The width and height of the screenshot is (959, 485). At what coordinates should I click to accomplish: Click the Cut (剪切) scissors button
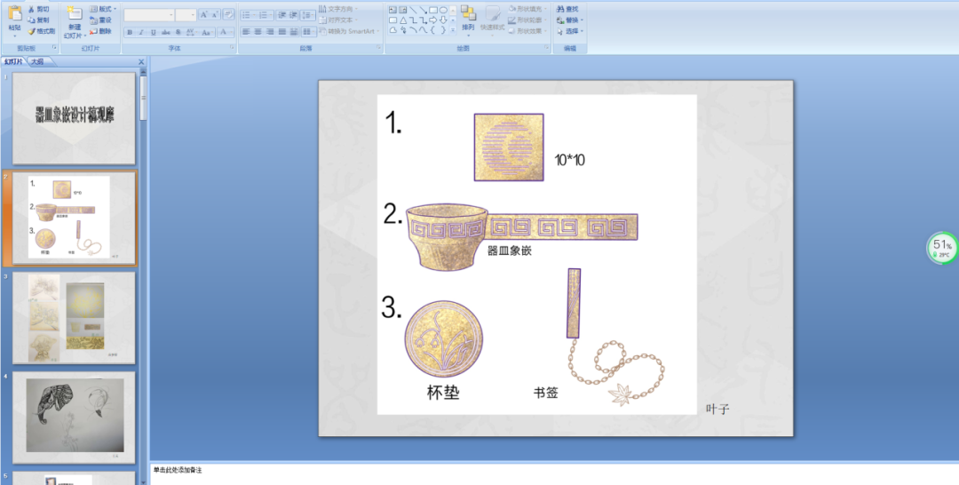[38, 9]
